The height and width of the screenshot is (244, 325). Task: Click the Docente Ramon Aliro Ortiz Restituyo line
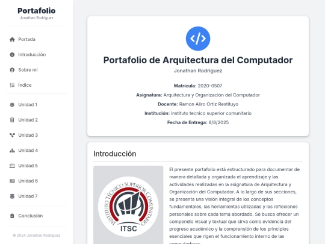click(198, 104)
